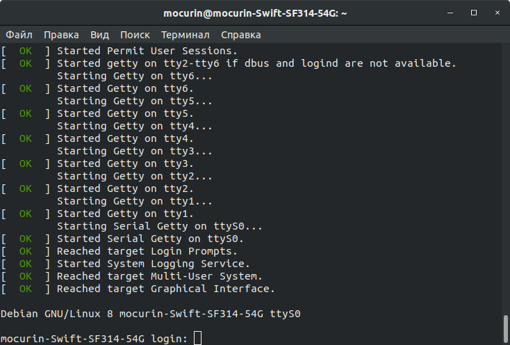510x345 pixels.
Task: Open the Файл menu
Action: [x=19, y=35]
